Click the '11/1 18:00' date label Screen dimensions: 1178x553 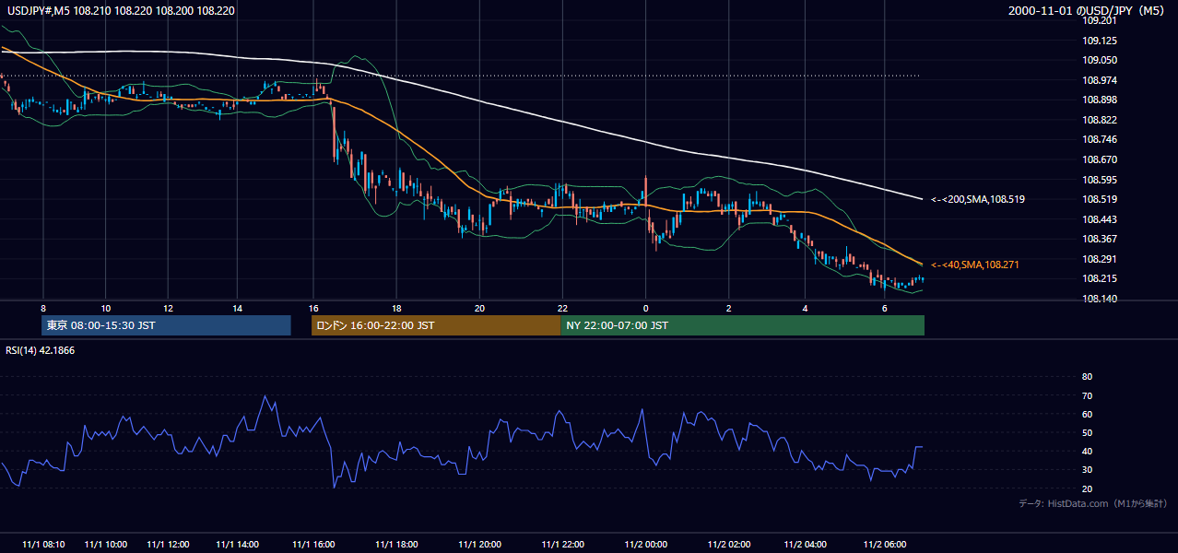(396, 544)
